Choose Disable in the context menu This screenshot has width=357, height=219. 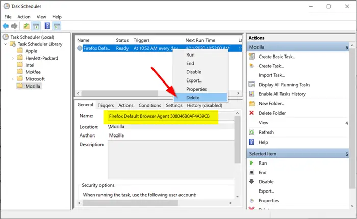click(x=200, y=72)
